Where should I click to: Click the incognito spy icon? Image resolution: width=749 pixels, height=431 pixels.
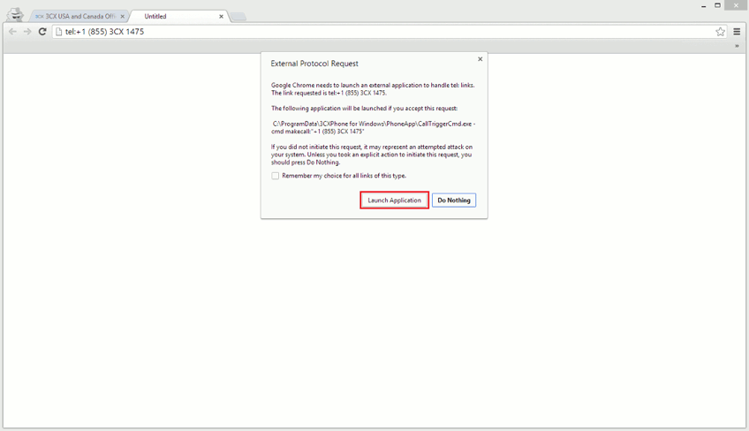click(x=15, y=14)
